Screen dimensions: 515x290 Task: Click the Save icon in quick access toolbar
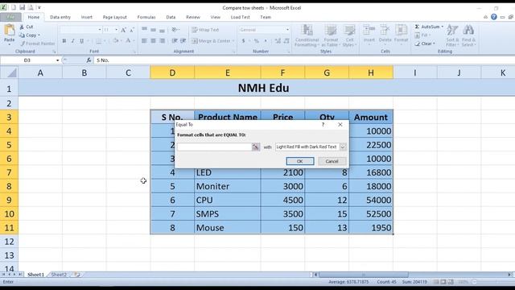pos(22,7)
